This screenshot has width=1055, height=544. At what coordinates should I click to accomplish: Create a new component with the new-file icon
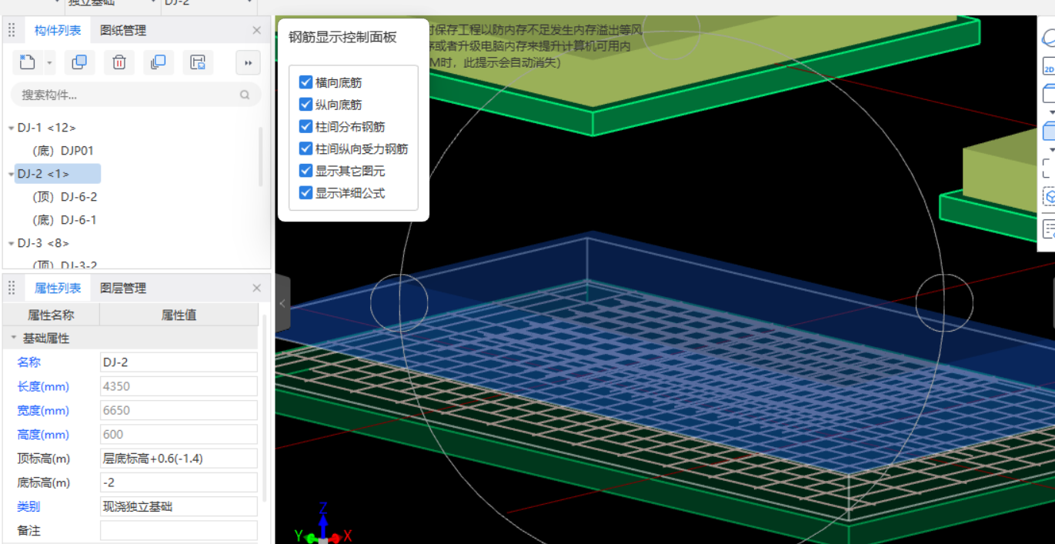pyautogui.click(x=27, y=62)
